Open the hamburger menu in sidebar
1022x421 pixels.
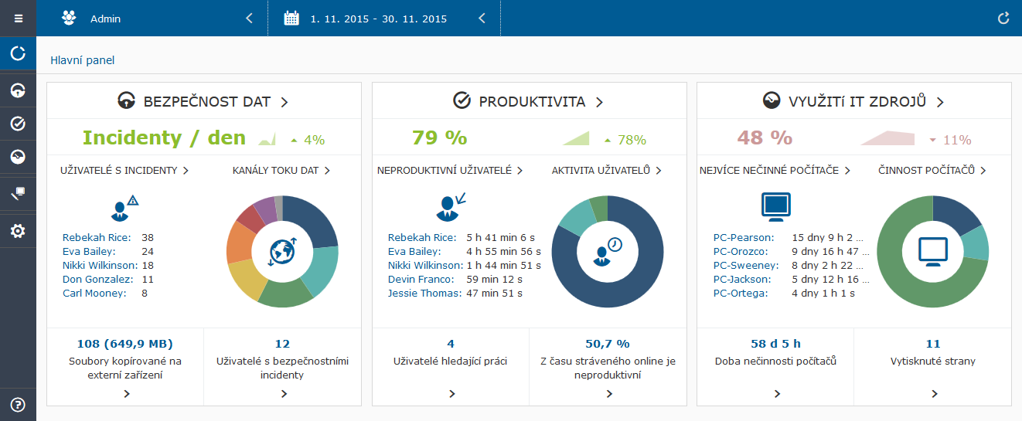click(x=18, y=18)
